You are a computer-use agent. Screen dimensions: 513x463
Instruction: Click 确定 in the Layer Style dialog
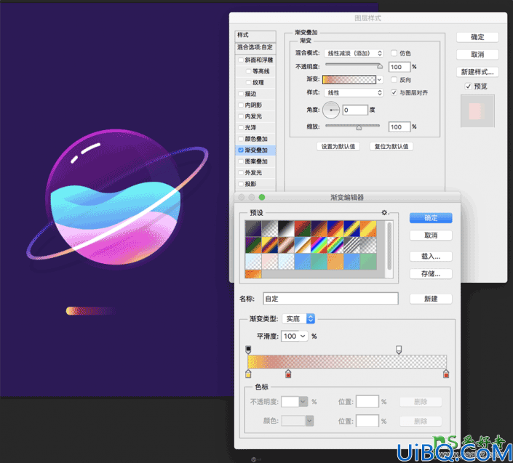[477, 37]
